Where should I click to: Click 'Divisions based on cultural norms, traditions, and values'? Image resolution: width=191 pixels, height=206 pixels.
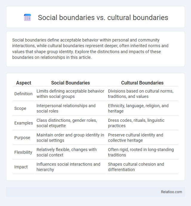tap(141, 94)
